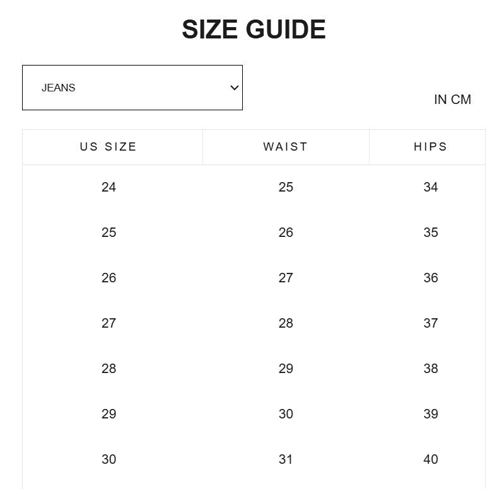Screen dimensions: 502x489
Task: Select US size 24 cell
Action: coord(109,187)
